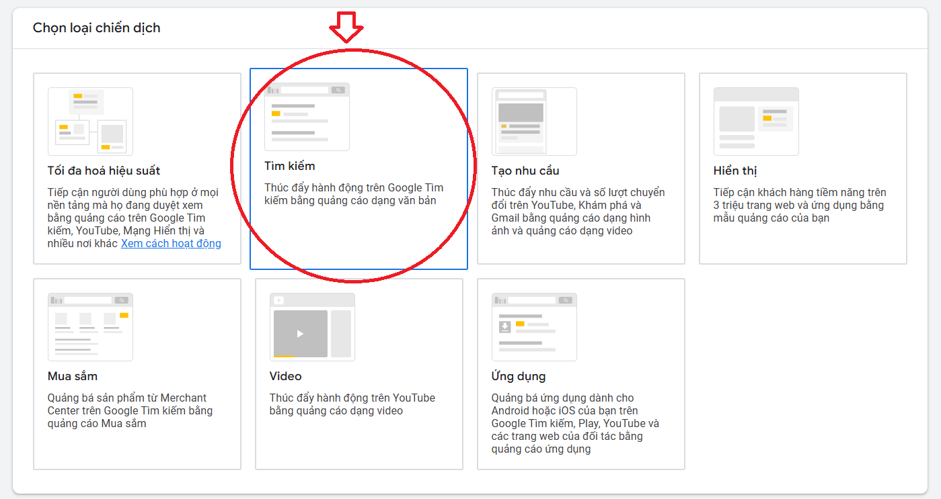
Task: Click the Chọn loại chiến dịch heading
Action: 97,28
